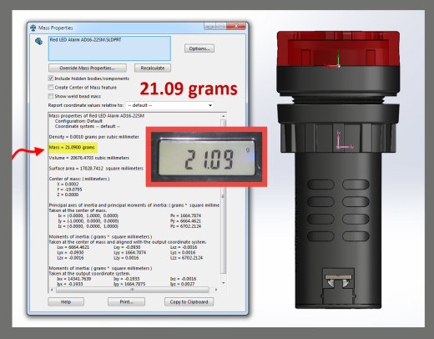
Task: Enable Show weld bead mass
Action: 51,96
